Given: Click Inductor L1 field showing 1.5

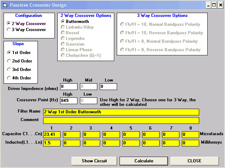Looking at the screenshot, I should [52, 143].
